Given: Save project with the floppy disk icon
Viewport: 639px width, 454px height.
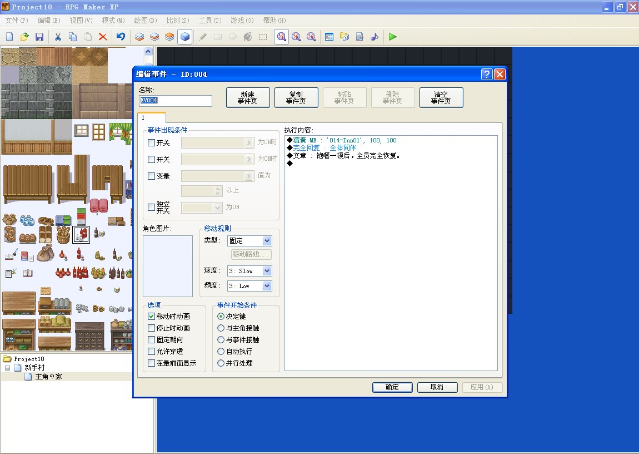Looking at the screenshot, I should (39, 37).
